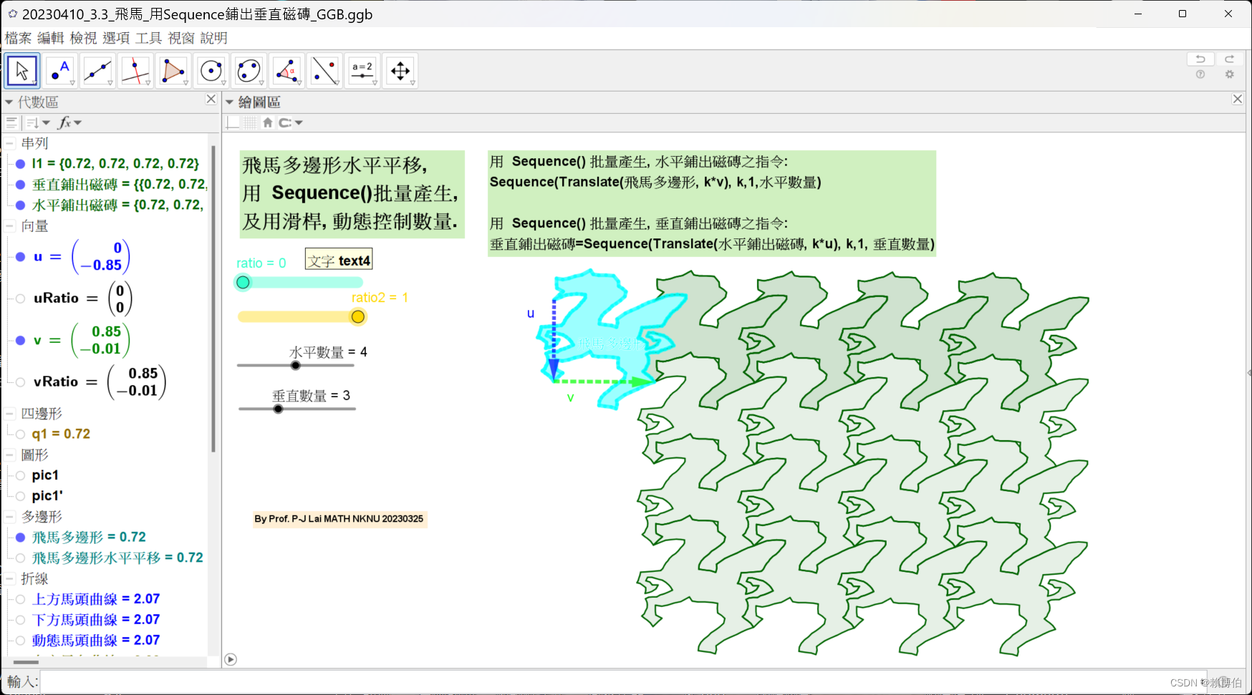Select the Angle measurement tool
The image size is (1252, 695).
[287, 69]
